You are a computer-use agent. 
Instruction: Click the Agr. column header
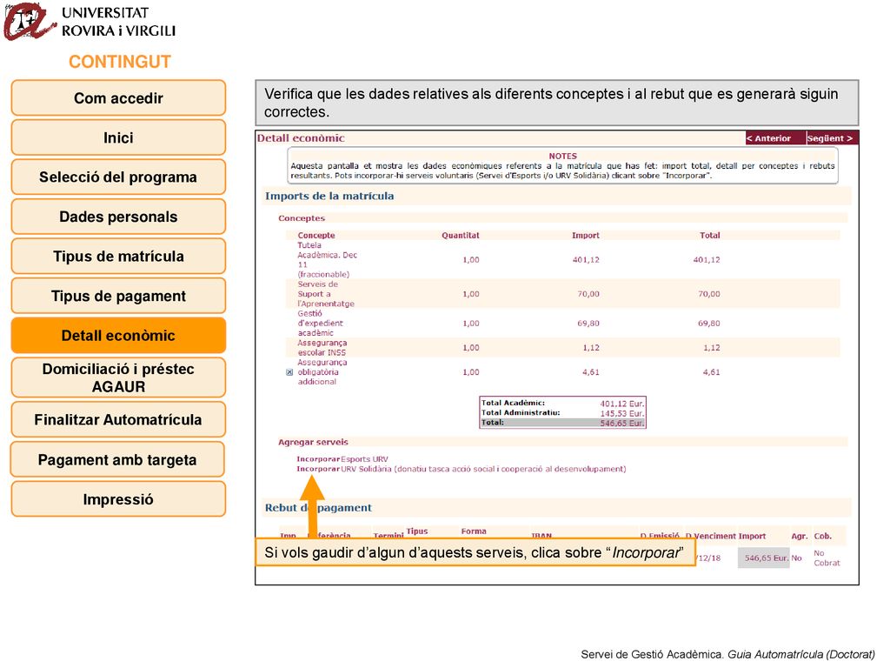point(800,536)
